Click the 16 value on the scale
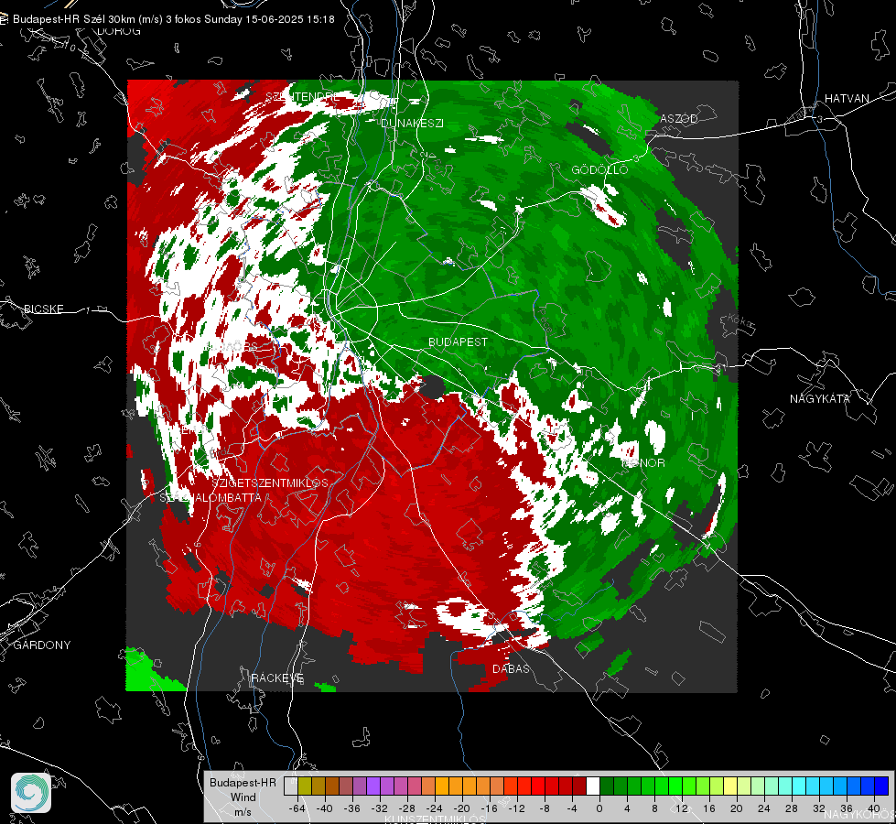This screenshot has width=896, height=824. (709, 808)
